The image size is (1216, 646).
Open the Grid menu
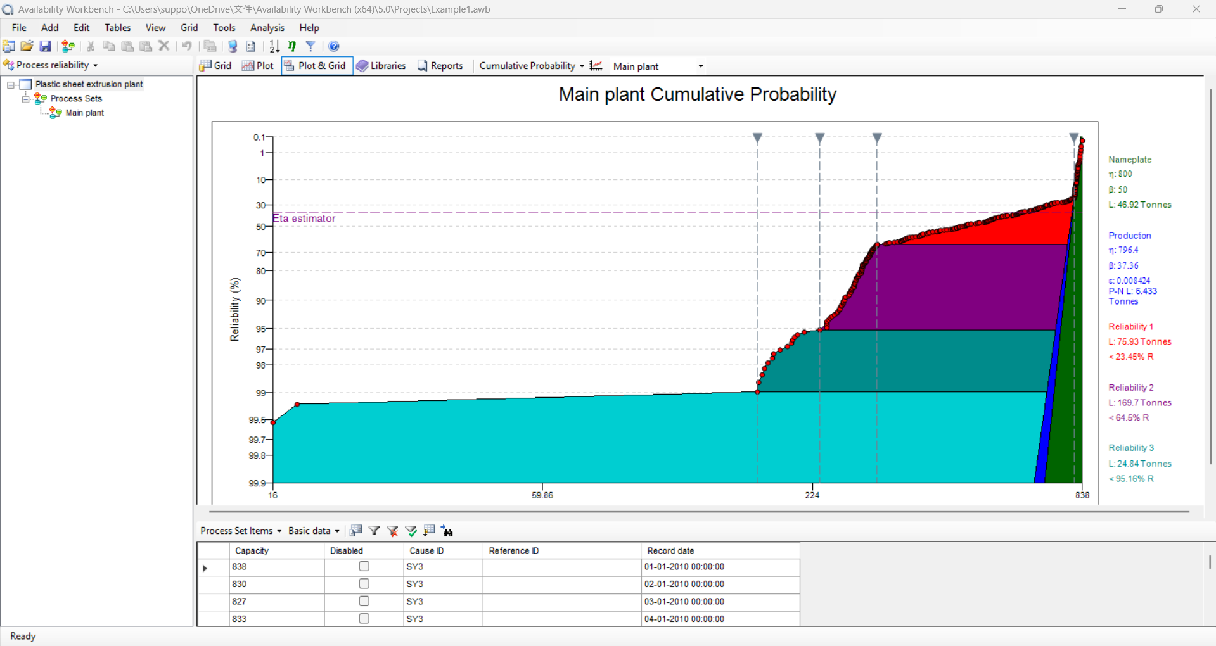pos(189,28)
